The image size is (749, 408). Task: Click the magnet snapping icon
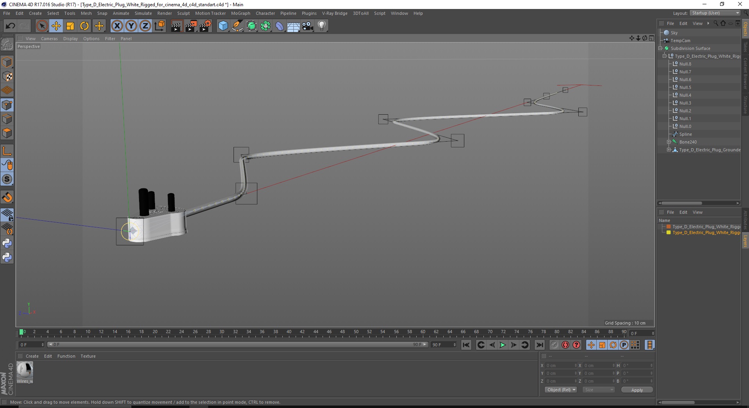[x=7, y=197]
